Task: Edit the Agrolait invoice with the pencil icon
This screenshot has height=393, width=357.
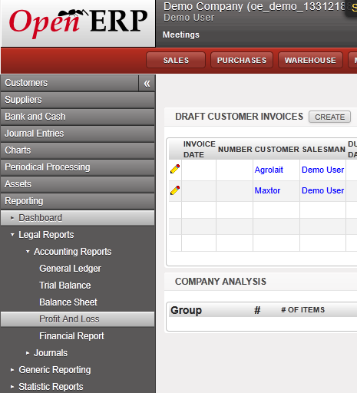Action: (x=175, y=169)
